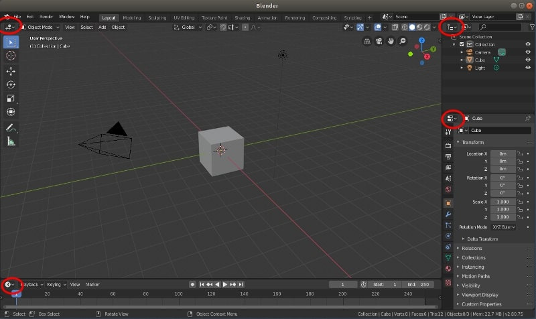The height and width of the screenshot is (319, 536).
Task: Open the Keying popover in timeline
Action: tap(56, 284)
